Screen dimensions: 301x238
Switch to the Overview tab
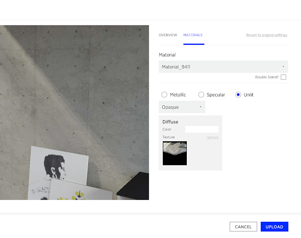[168, 35]
